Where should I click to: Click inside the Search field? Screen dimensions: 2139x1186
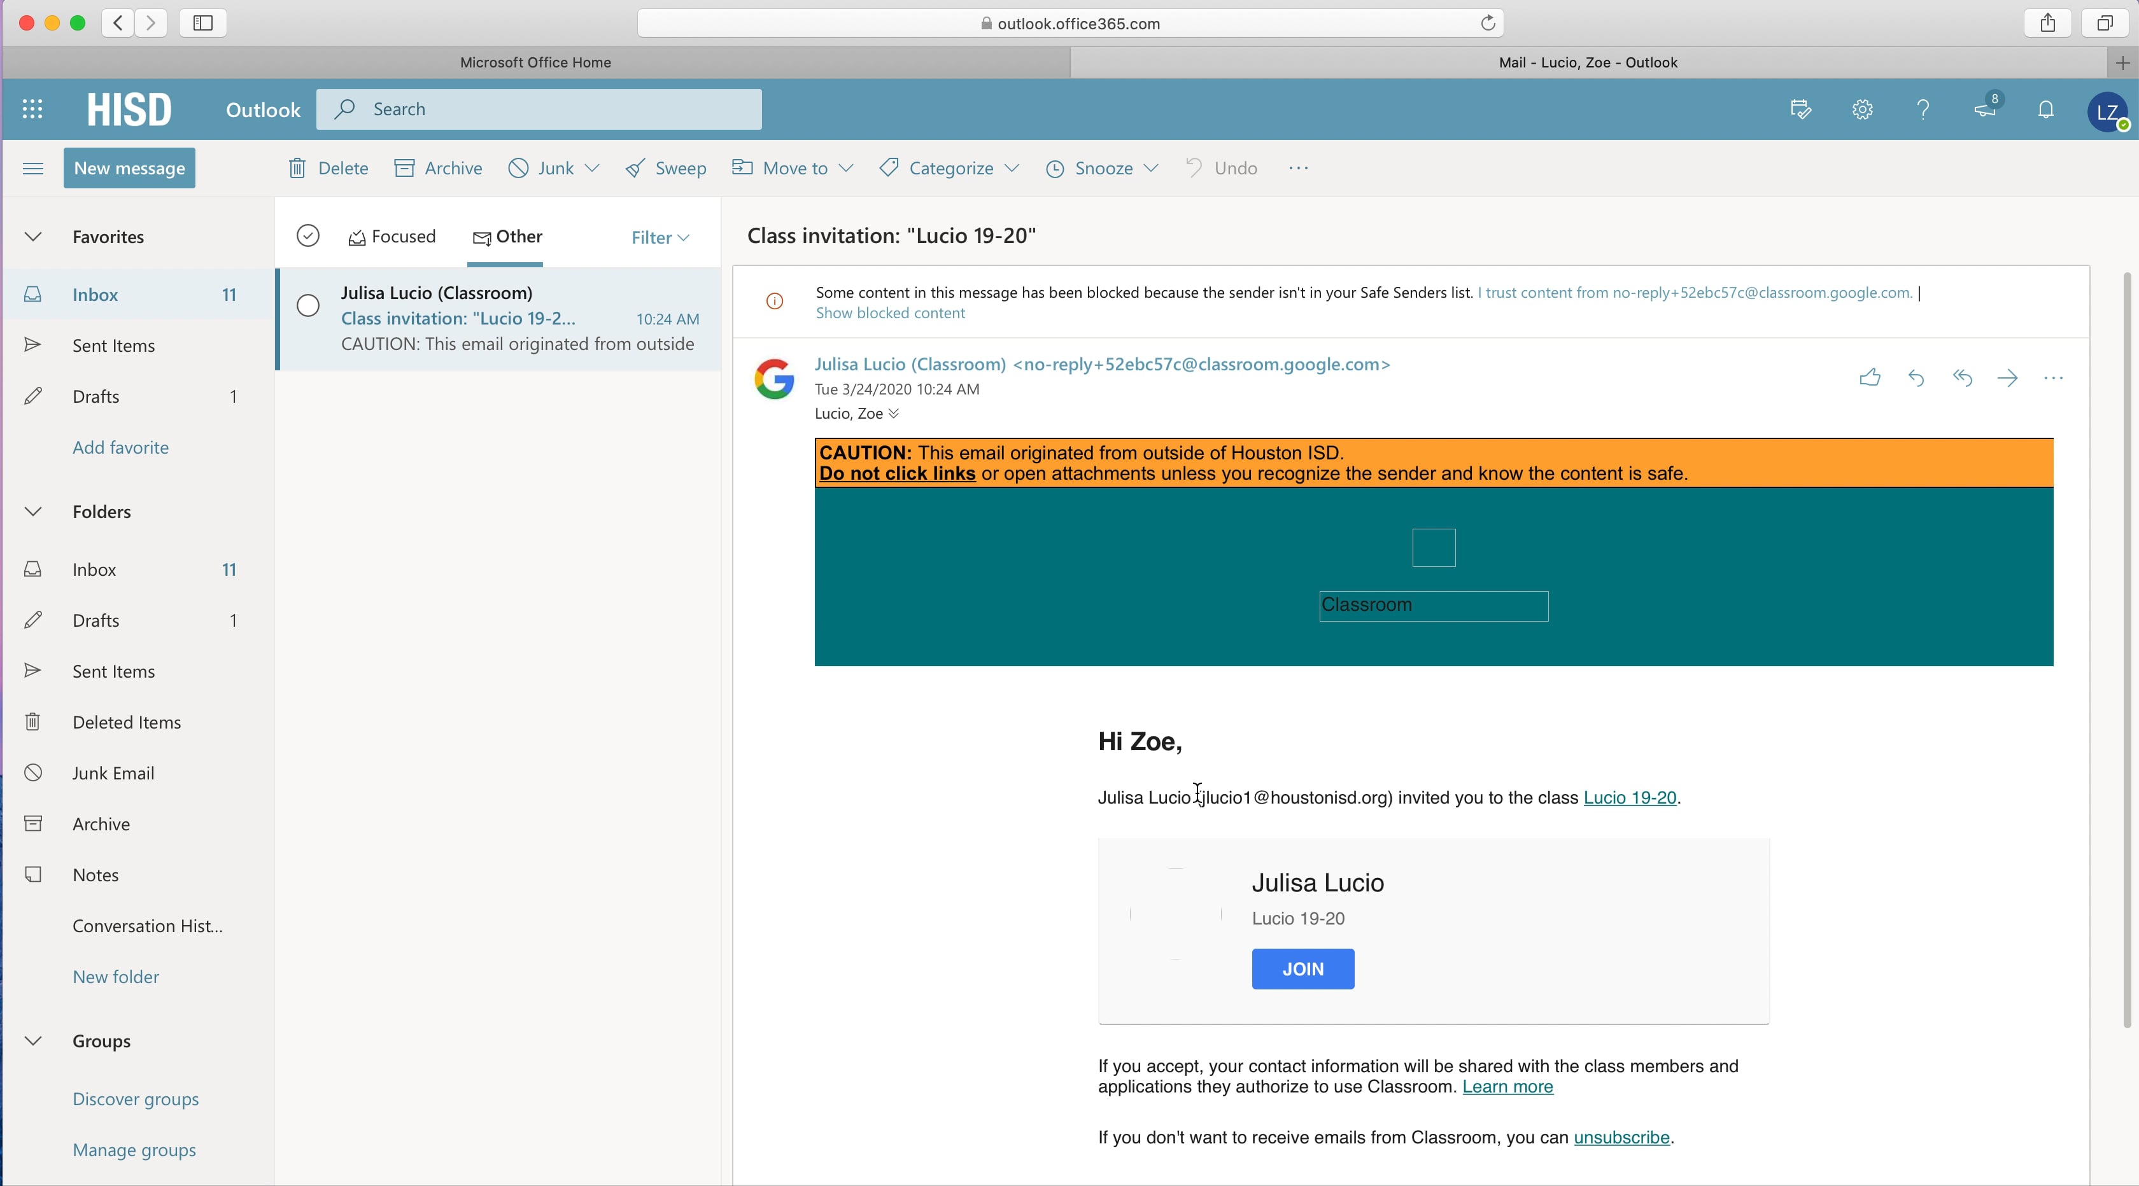(539, 109)
